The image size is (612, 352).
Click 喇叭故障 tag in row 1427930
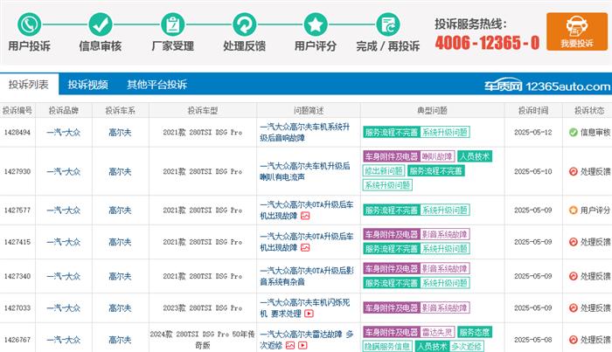pyautogui.click(x=437, y=156)
